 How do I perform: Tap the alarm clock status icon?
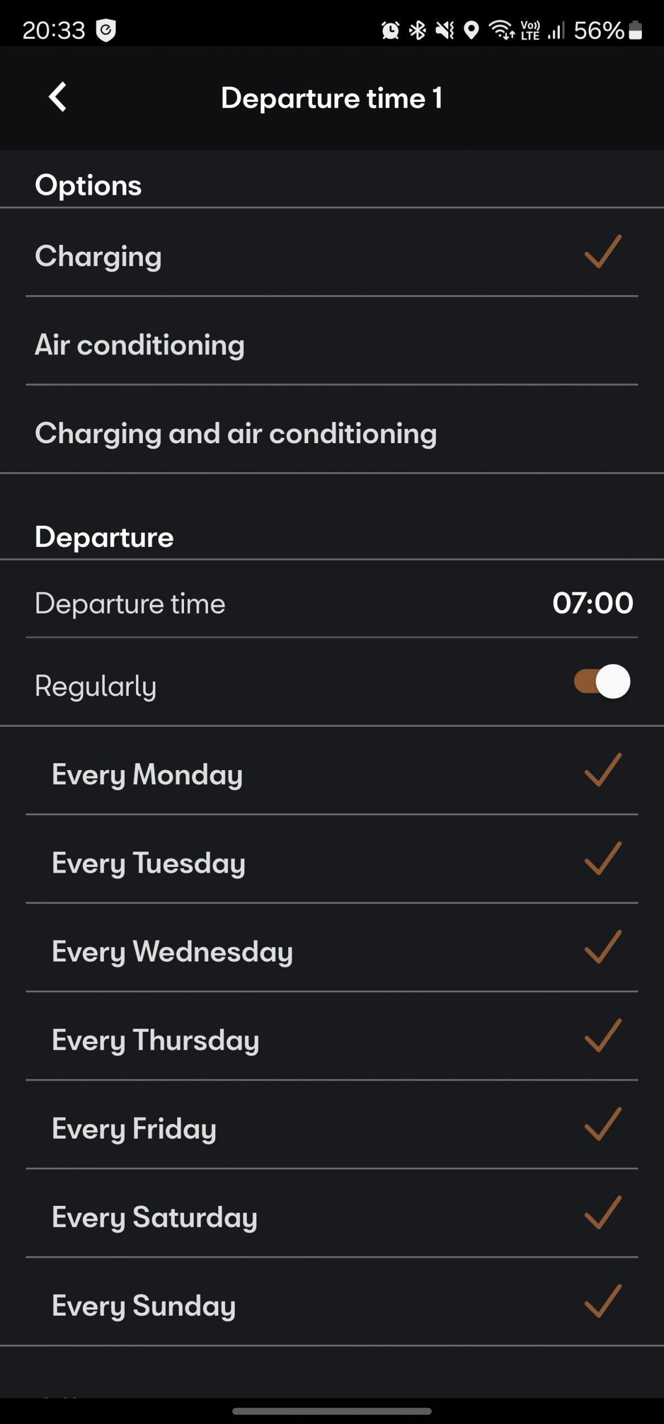390,30
